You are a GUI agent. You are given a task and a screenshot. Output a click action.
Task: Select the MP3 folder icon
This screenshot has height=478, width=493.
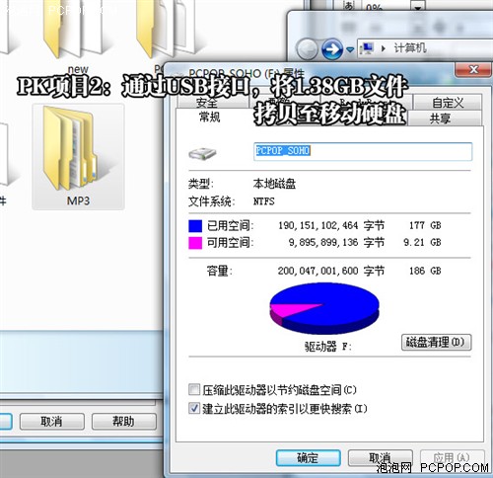click(78, 157)
